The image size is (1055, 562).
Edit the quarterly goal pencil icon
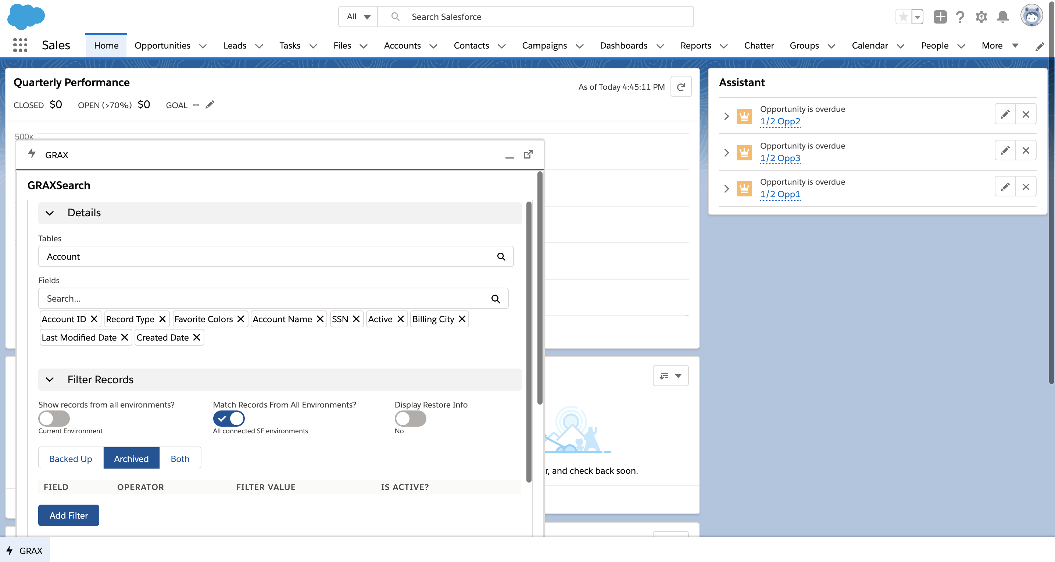[210, 104]
